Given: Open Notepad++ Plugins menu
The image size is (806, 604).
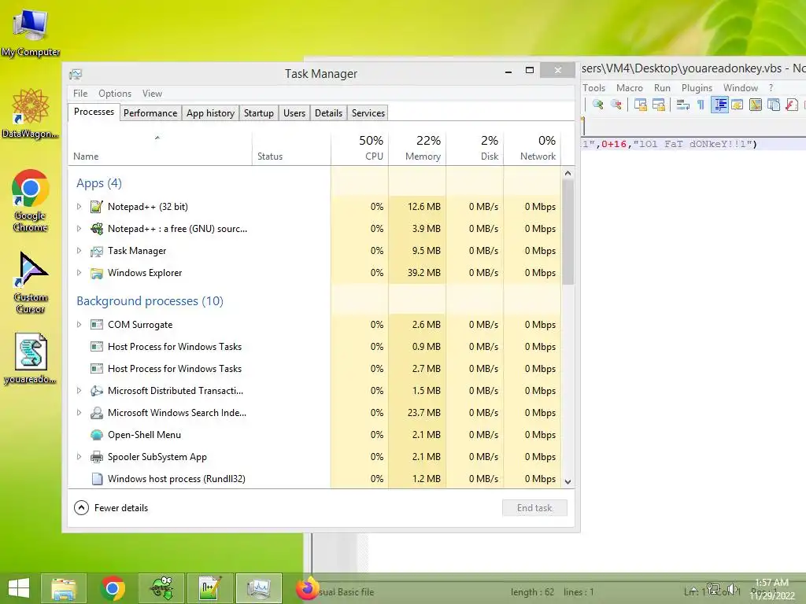Looking at the screenshot, I should pos(697,88).
